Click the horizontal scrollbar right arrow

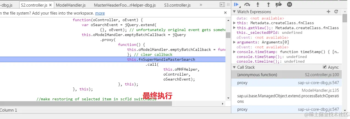(x=223, y=104)
